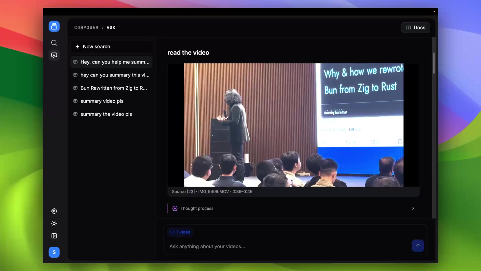Open the Ask chat icon in sidebar
The width and height of the screenshot is (481, 271).
pyautogui.click(x=54, y=55)
